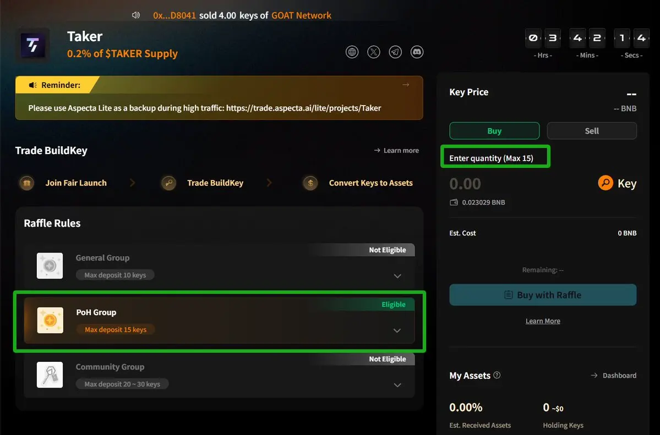Click the Not Eligible badge on Community Group

coord(387,359)
